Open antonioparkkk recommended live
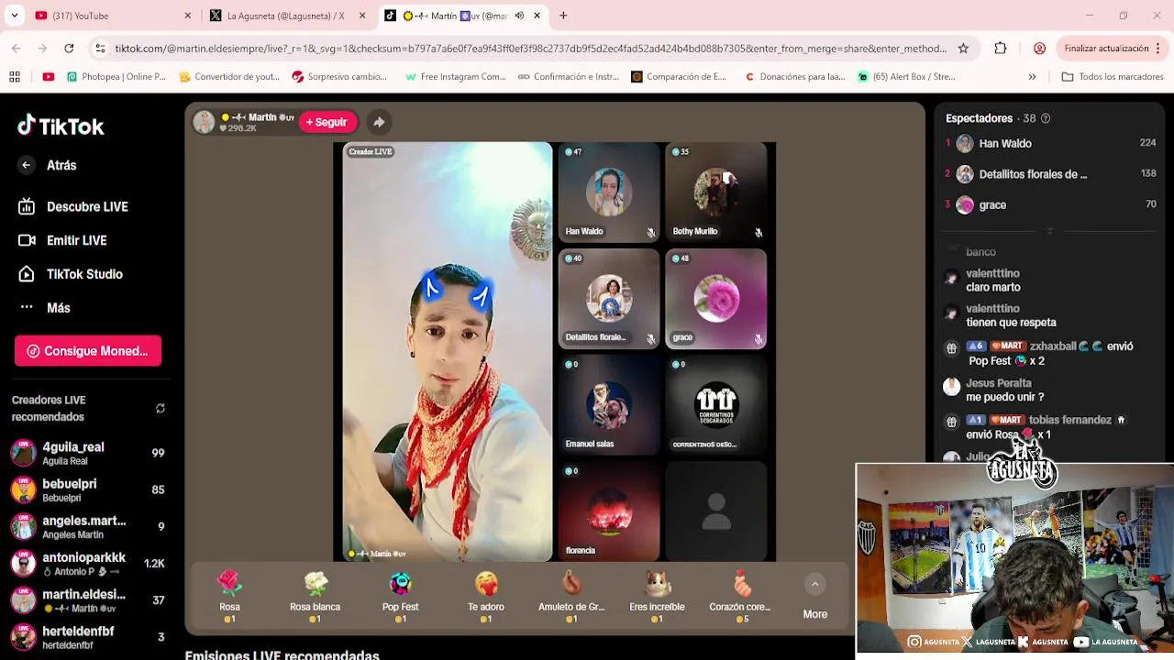Image resolution: width=1174 pixels, height=660 pixels. point(87,564)
